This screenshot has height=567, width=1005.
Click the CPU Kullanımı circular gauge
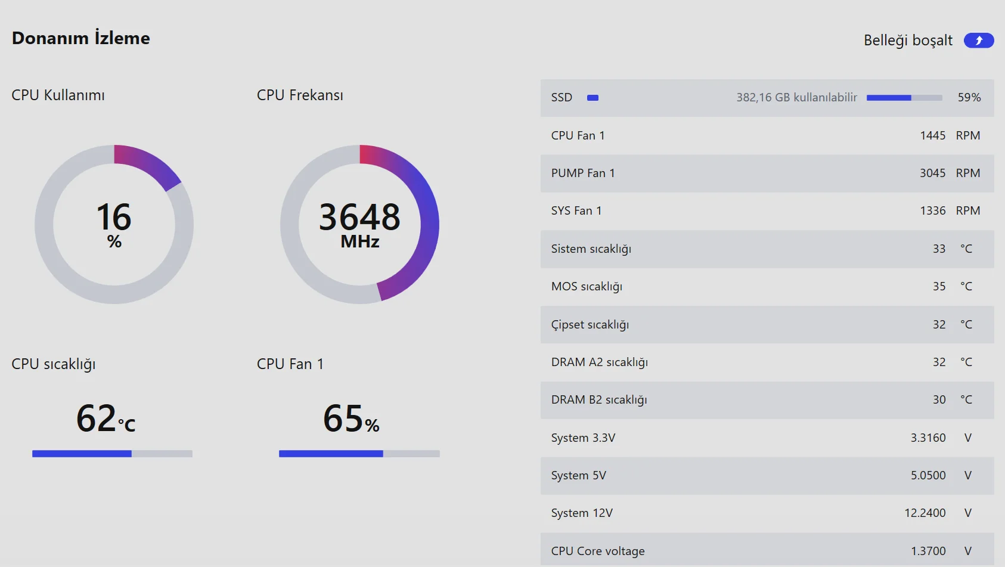point(114,224)
